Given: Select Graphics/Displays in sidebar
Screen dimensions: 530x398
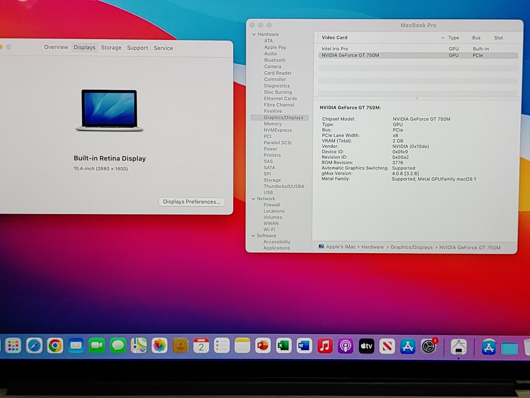Looking at the screenshot, I should point(279,118).
